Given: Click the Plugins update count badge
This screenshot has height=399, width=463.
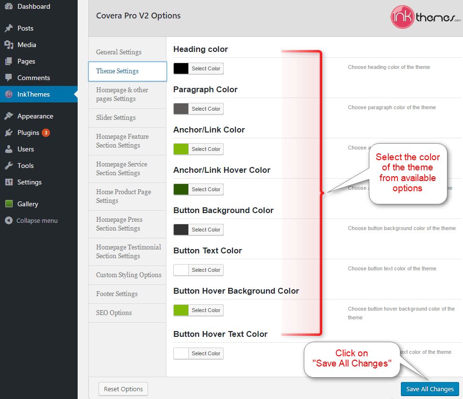Looking at the screenshot, I should pos(46,133).
